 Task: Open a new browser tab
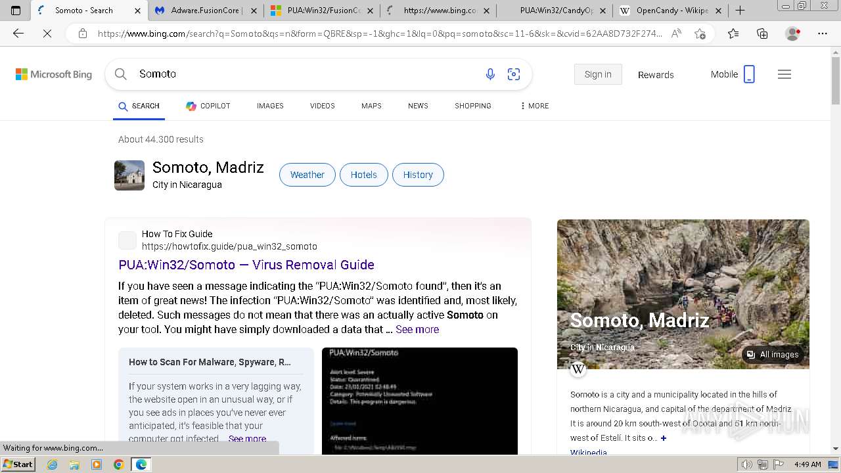point(740,11)
